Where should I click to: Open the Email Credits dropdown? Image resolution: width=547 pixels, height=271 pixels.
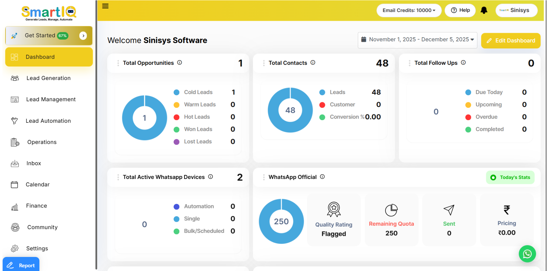pos(409,11)
